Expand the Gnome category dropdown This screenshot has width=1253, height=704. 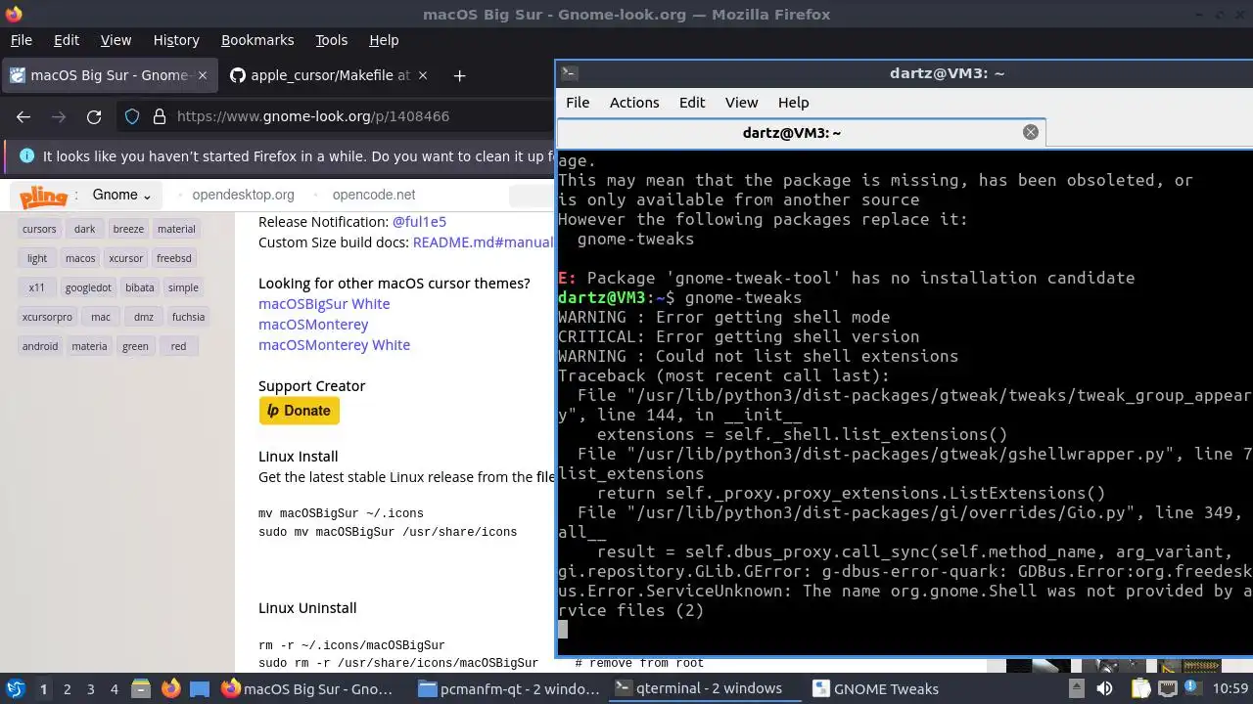[122, 195]
